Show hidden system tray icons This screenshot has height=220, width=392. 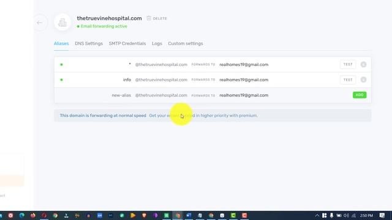pyautogui.click(x=317, y=216)
